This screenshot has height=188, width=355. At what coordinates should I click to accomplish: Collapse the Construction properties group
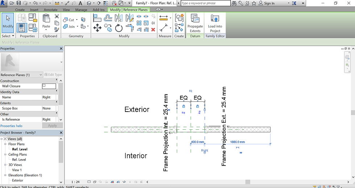(57, 80)
